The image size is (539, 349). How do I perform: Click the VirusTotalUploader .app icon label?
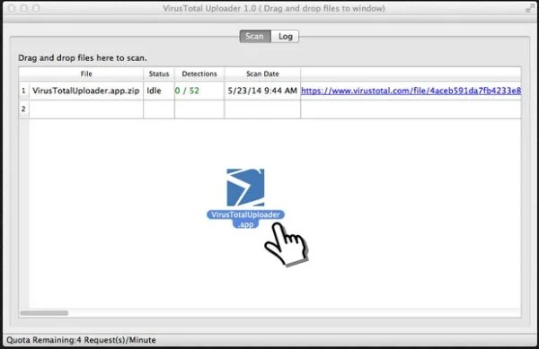(x=245, y=219)
